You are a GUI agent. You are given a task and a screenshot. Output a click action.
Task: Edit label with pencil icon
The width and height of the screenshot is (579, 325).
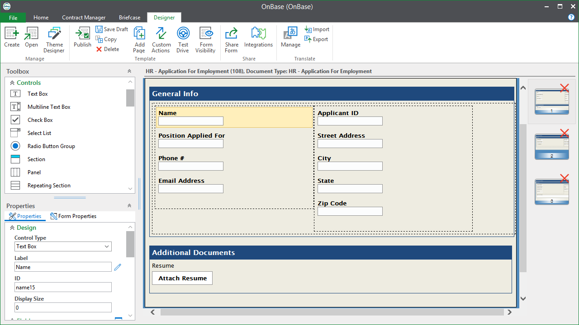point(118,267)
